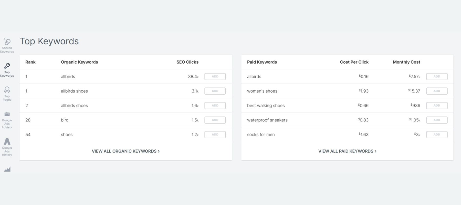
Task: Click the chart icon at sidebar bottom
Action: [x=7, y=169]
